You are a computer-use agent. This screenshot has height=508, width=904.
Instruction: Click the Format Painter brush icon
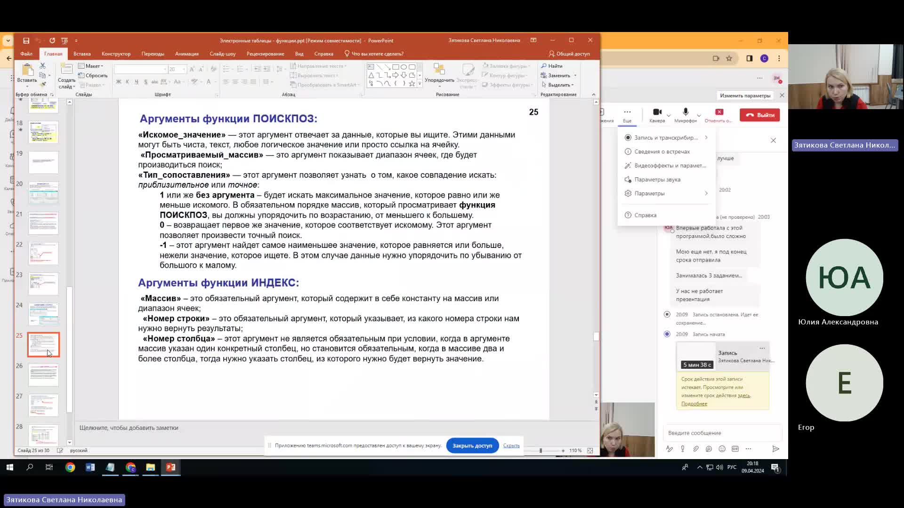point(43,85)
